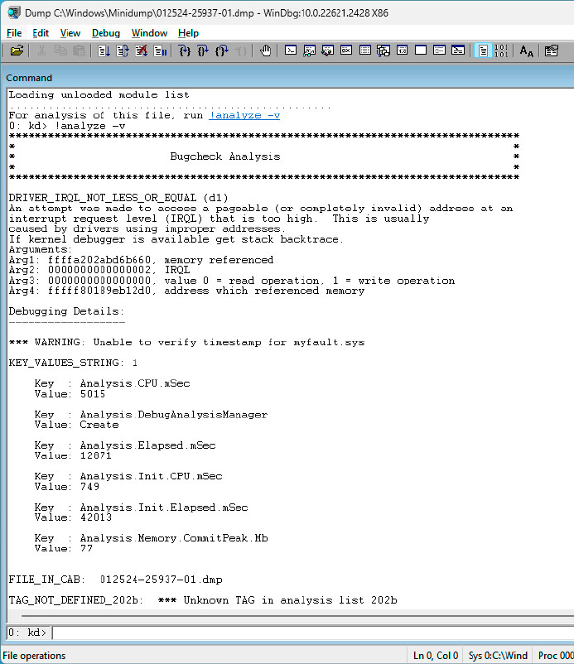Click the hand breakpoint icon
Screen dimensions: 574x664
point(265,51)
